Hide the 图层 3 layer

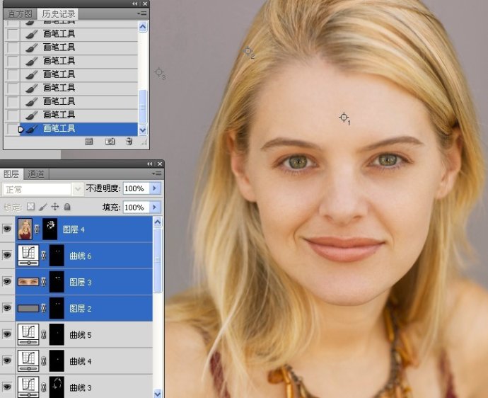click(x=7, y=282)
